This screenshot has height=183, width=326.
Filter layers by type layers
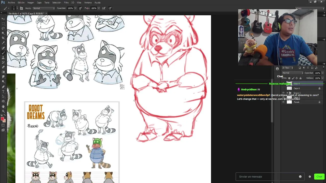click(308, 68)
